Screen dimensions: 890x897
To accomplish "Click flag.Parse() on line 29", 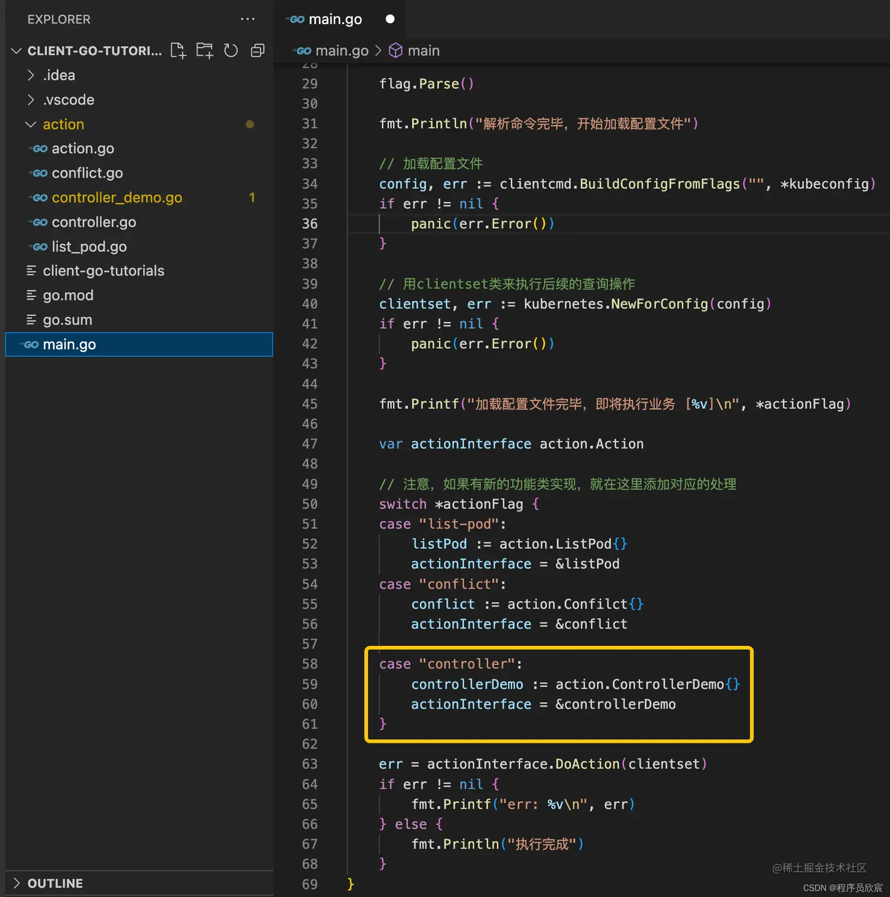I will pyautogui.click(x=426, y=84).
